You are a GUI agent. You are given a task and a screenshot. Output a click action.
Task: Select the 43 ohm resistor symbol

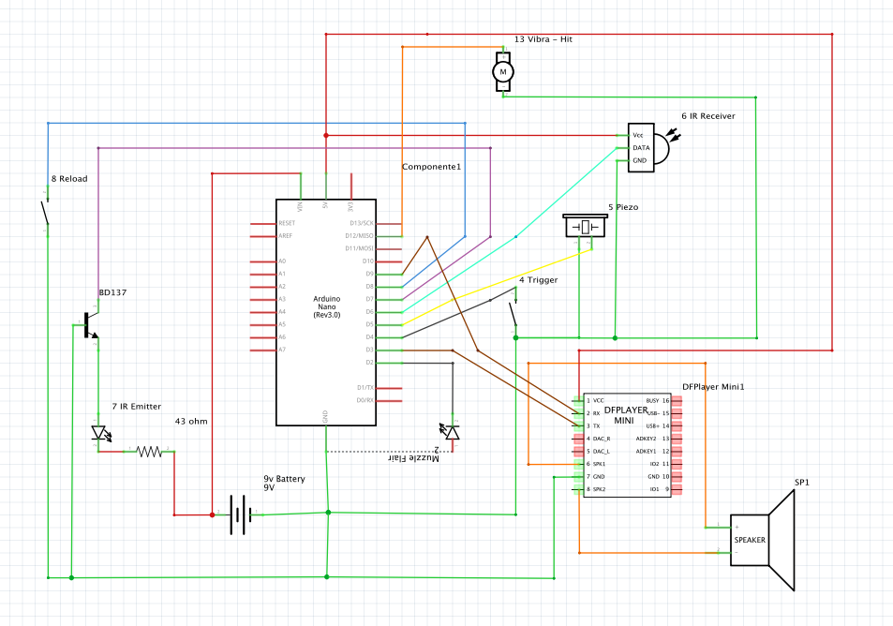pyautogui.click(x=148, y=452)
